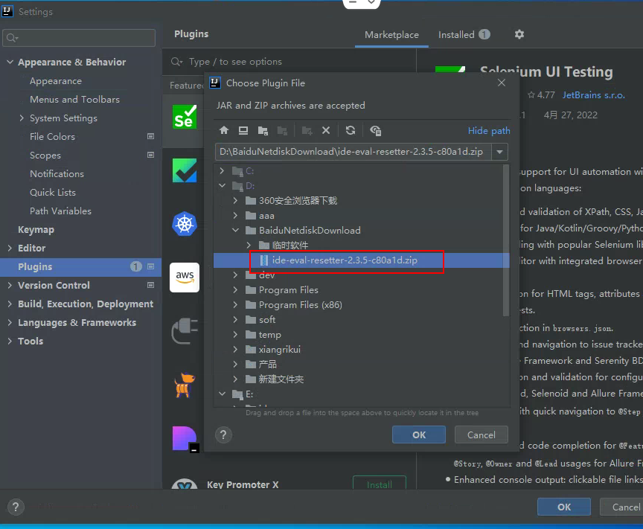The image size is (643, 529).
Task: Expand the Program Files folder node
Action: pyautogui.click(x=236, y=290)
